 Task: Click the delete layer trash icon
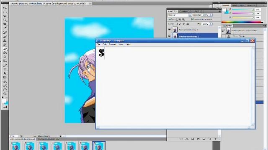coord(215,139)
